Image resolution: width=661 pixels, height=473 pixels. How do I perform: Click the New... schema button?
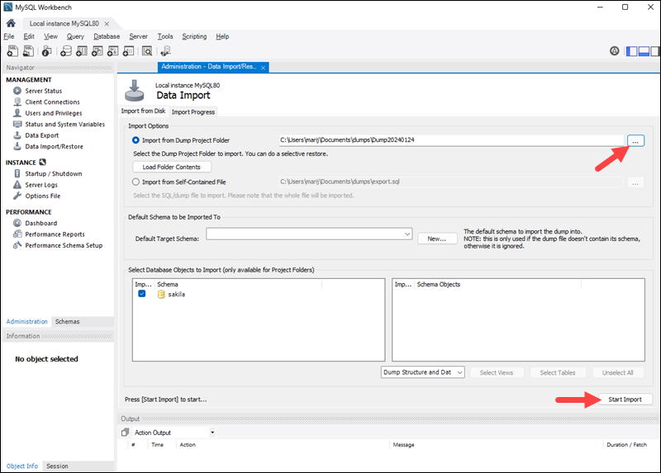(x=437, y=239)
